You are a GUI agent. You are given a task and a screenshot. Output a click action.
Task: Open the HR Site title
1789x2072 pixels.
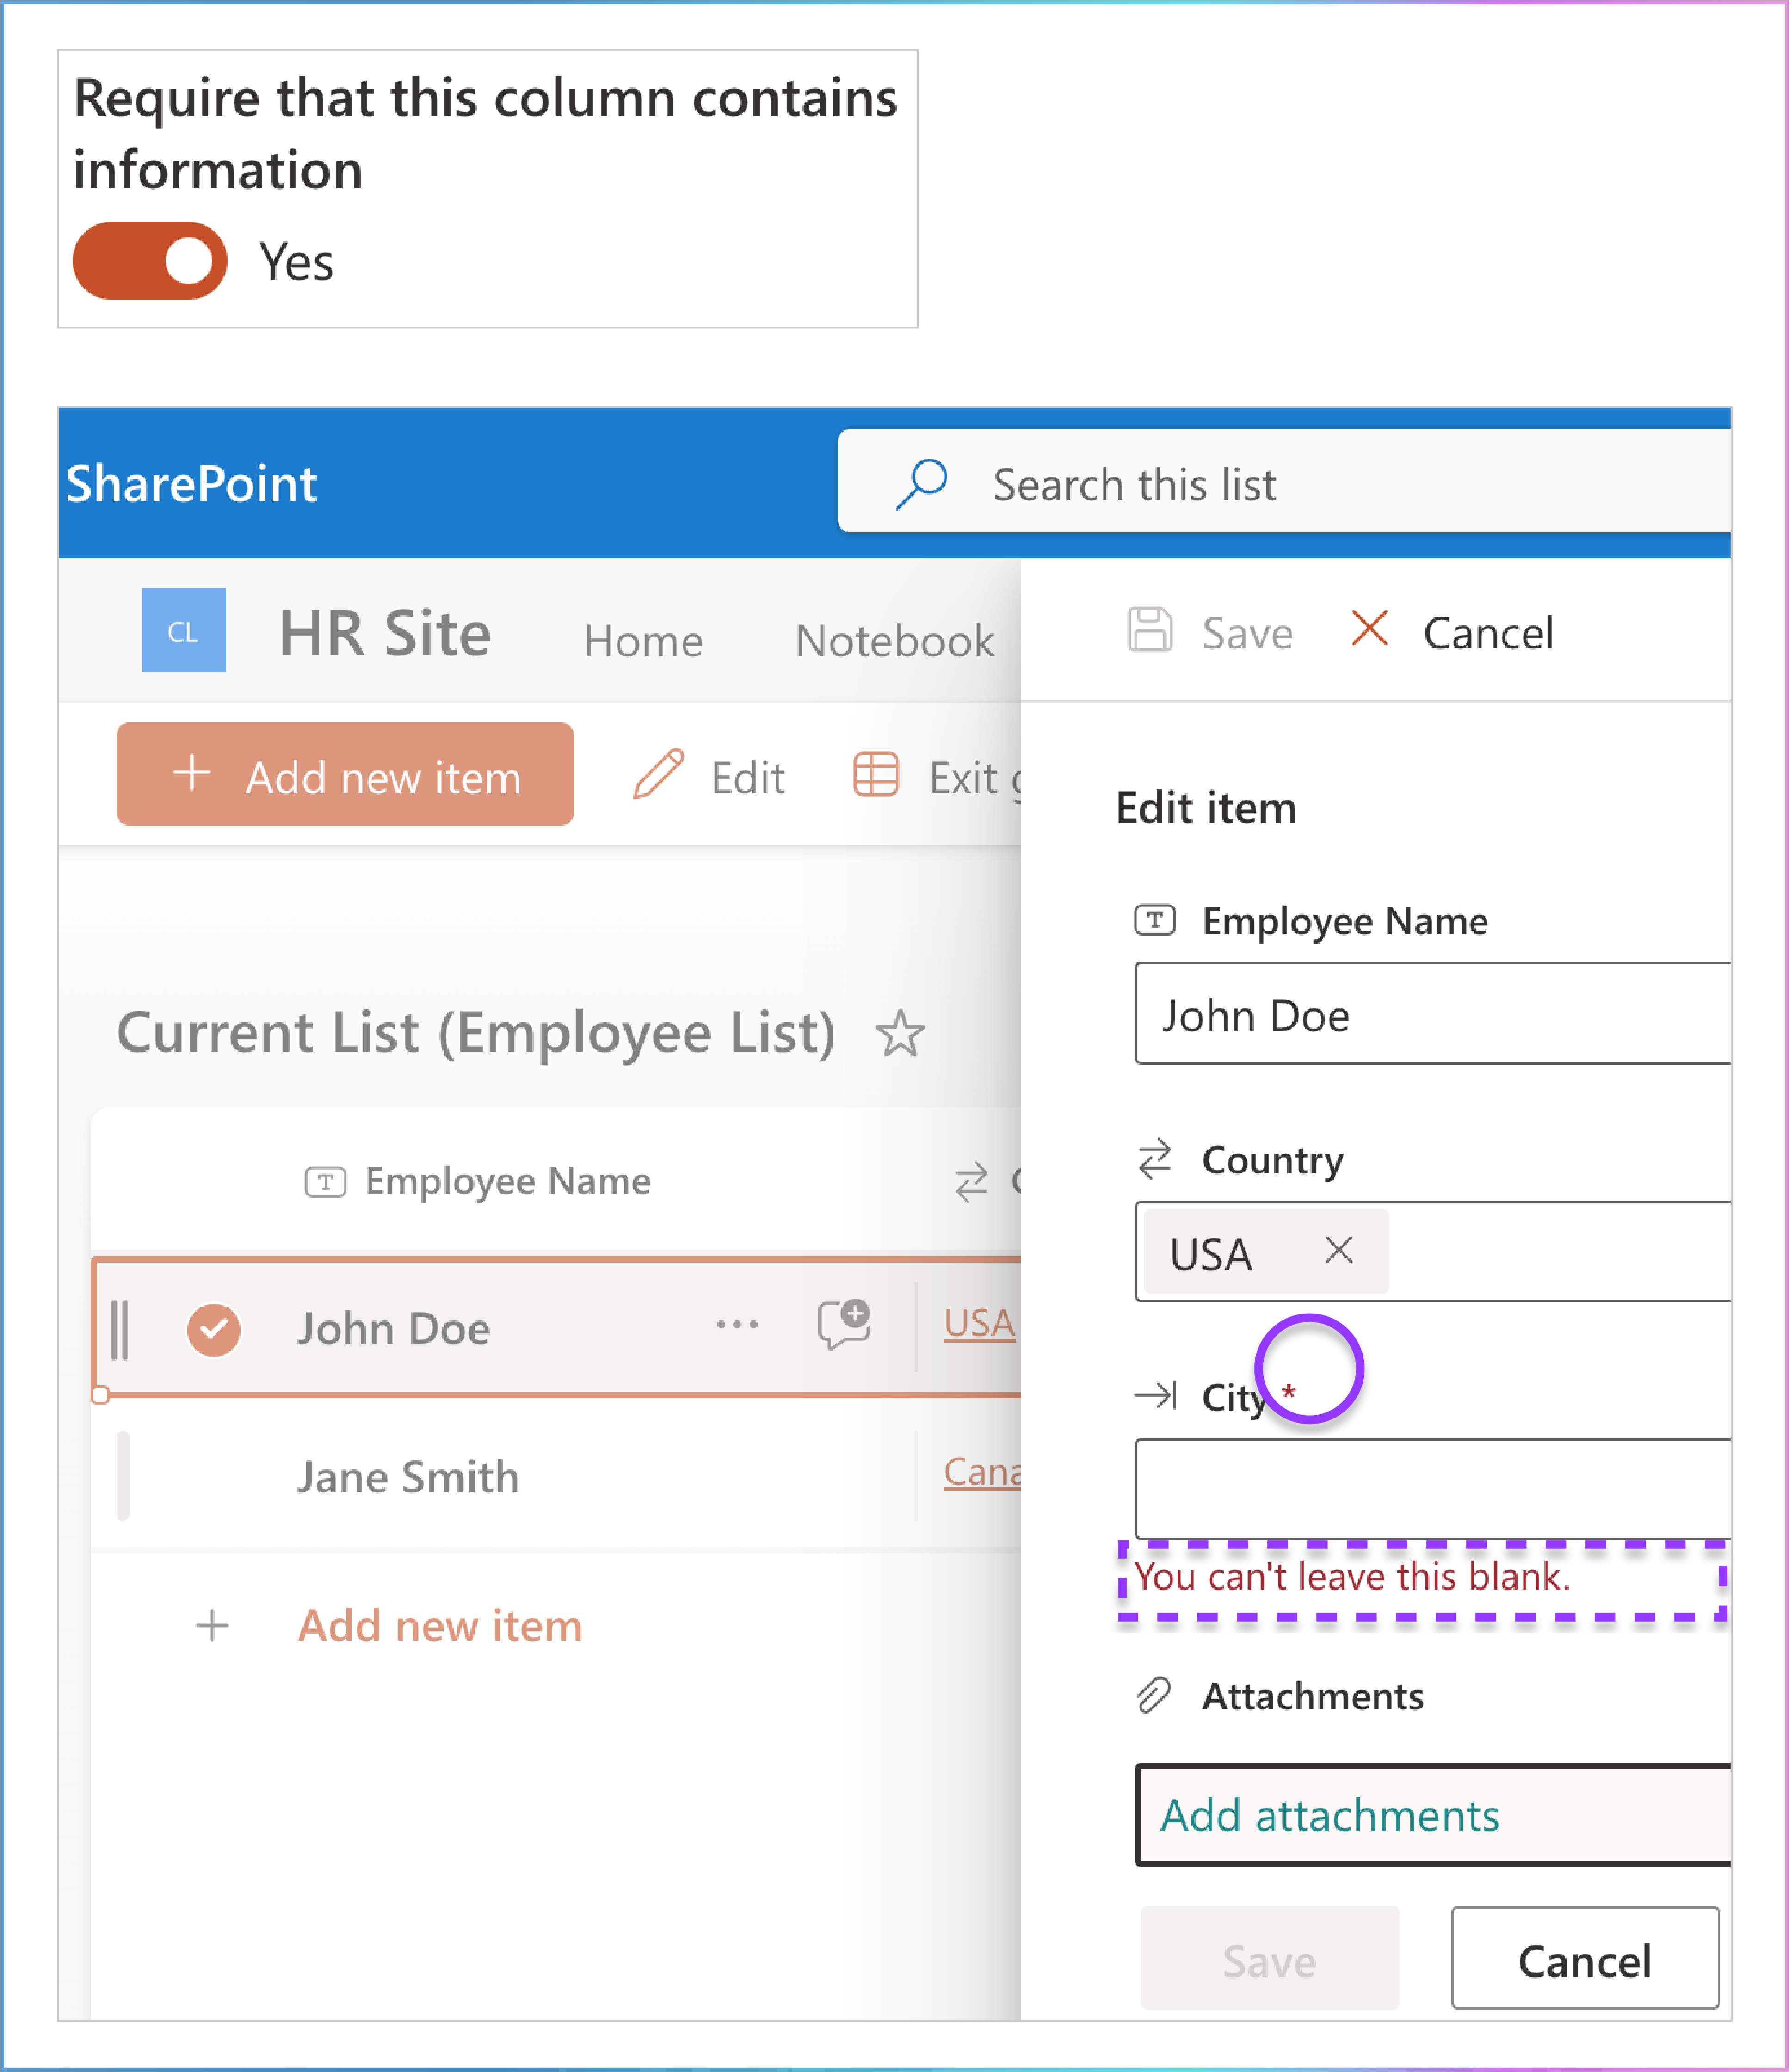[x=385, y=633]
